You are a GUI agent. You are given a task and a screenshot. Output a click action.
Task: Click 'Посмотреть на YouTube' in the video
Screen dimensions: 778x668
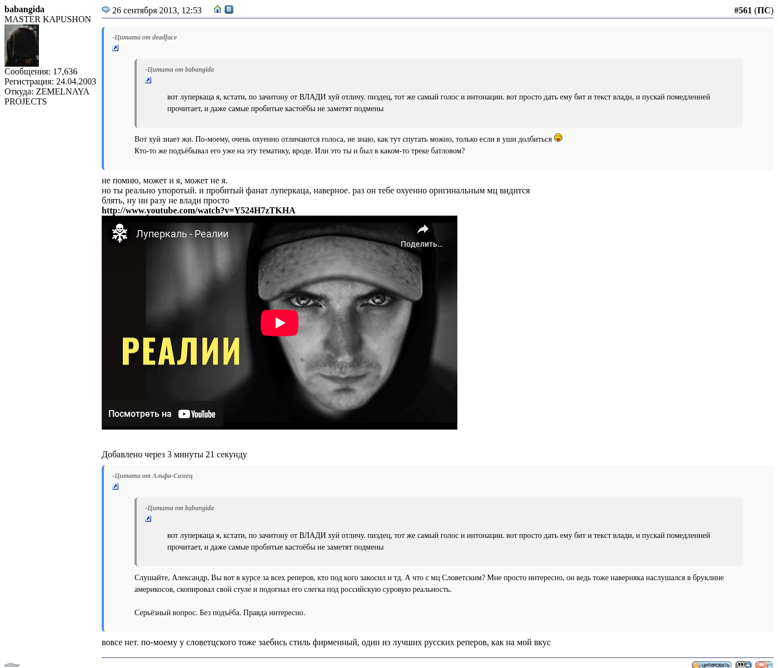[x=162, y=414]
